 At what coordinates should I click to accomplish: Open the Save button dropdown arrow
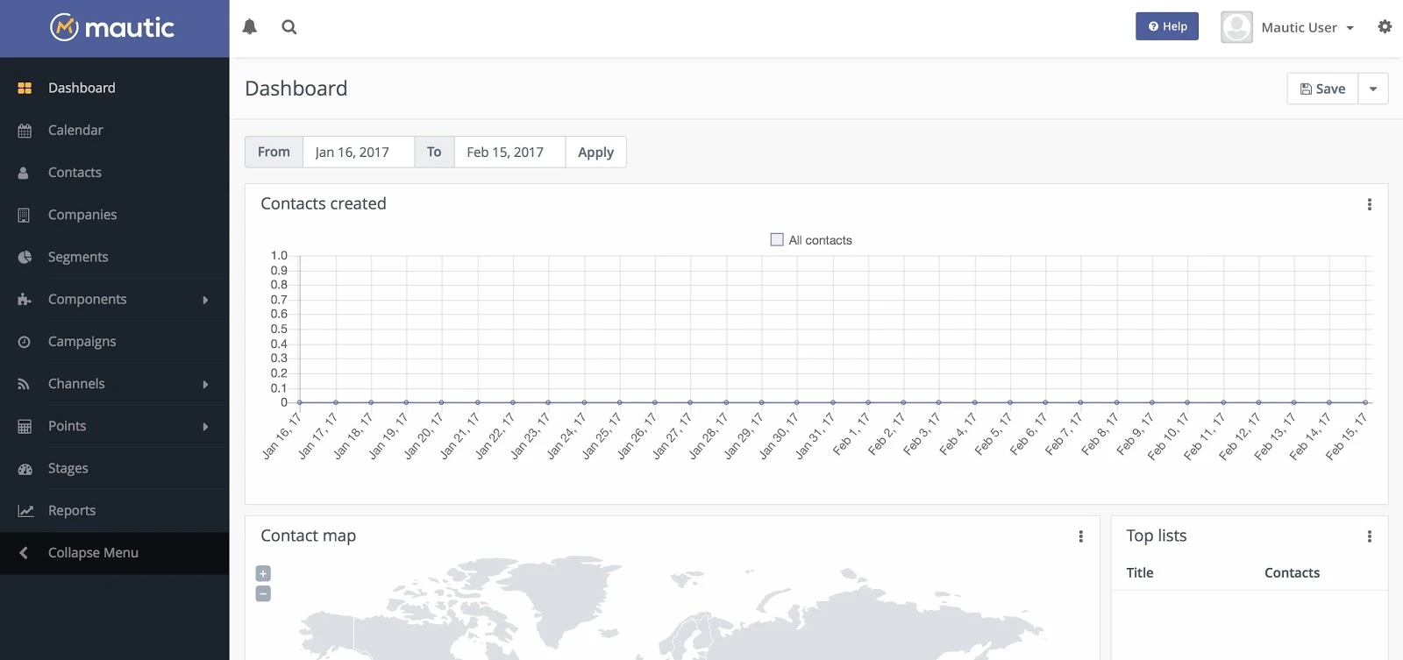[1373, 89]
